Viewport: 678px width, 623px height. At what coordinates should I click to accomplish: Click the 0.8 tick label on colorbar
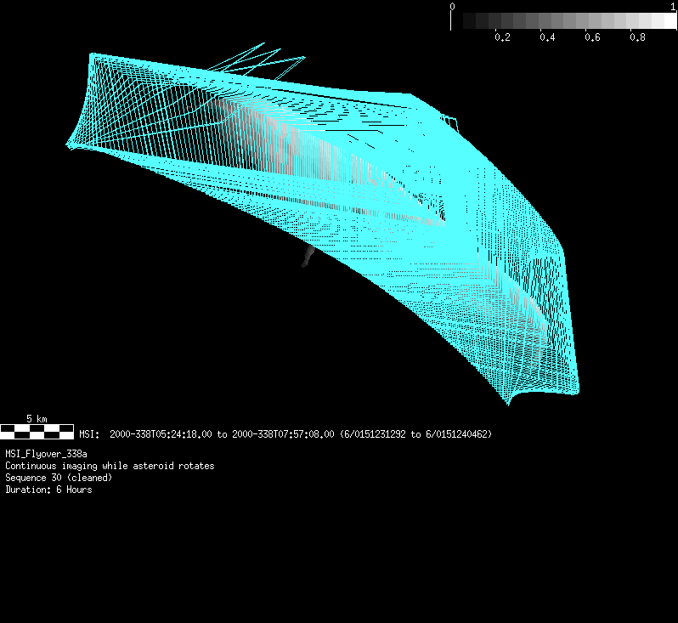pyautogui.click(x=637, y=37)
